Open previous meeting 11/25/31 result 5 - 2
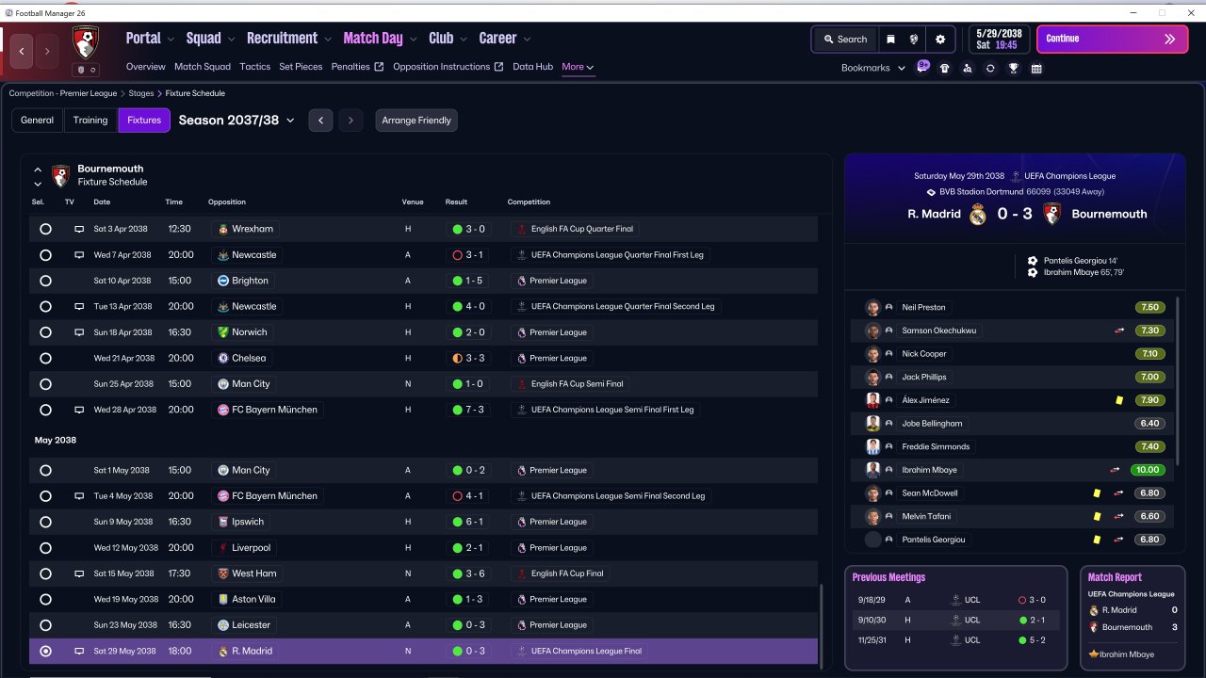 click(x=1032, y=640)
